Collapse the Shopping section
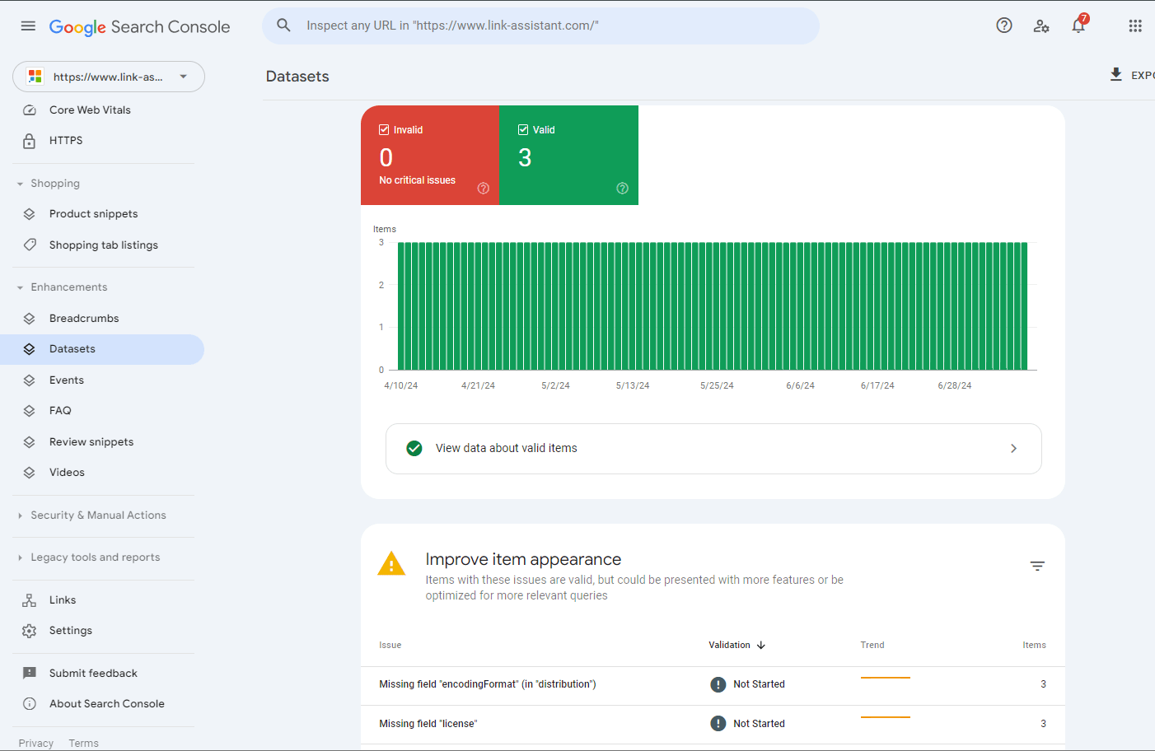Screen dimensions: 1155x751 pyautogui.click(x=20, y=184)
